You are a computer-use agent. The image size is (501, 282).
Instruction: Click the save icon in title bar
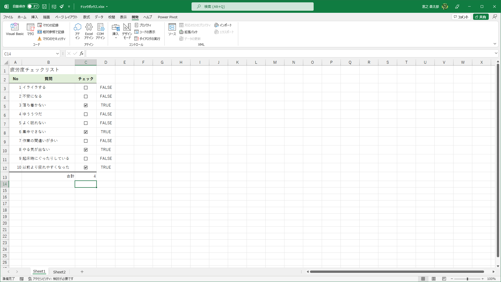click(44, 7)
